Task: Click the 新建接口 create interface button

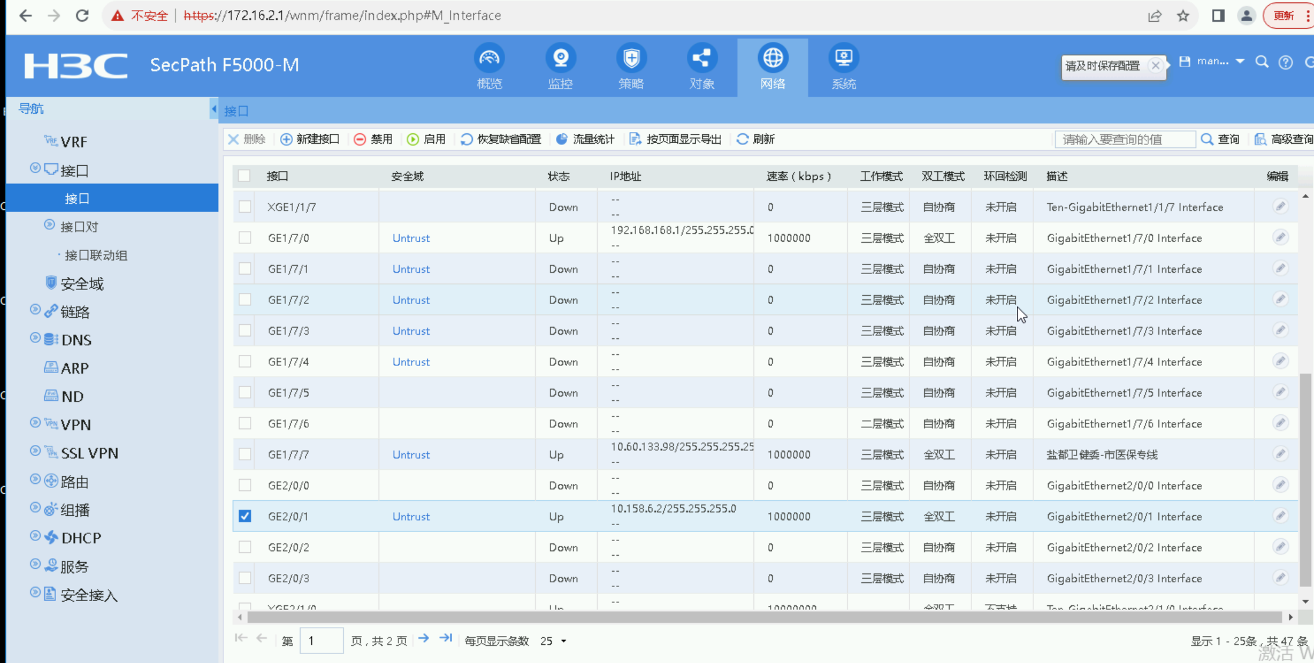Action: coord(310,139)
